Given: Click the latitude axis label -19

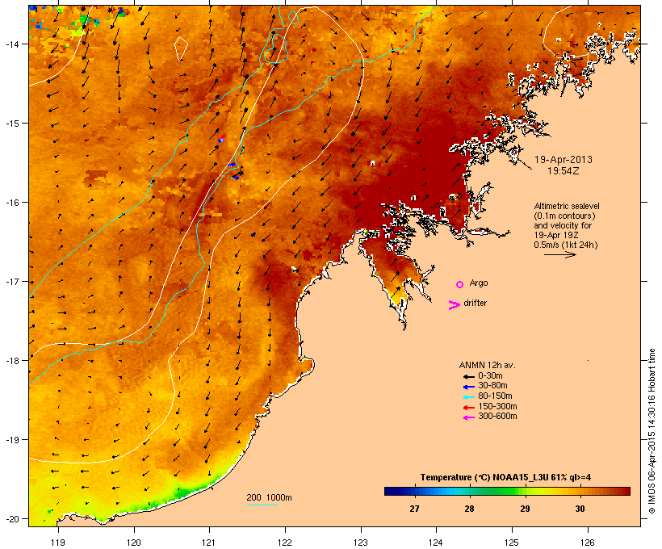Looking at the screenshot, I should pyautogui.click(x=11, y=440).
